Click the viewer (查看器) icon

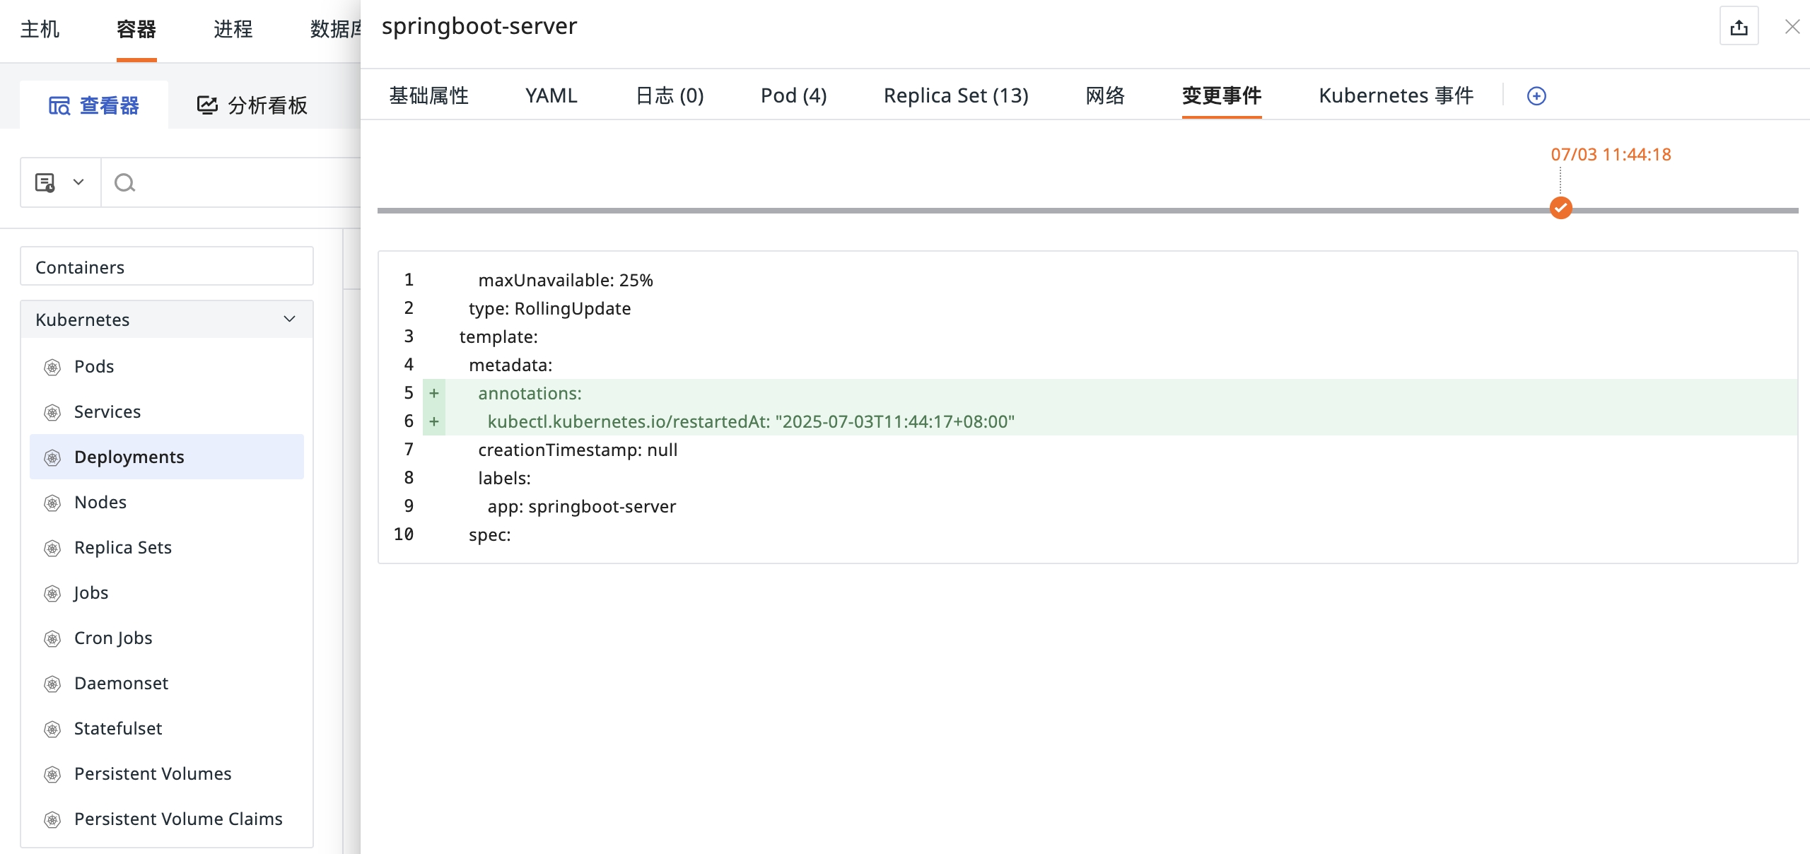[59, 105]
